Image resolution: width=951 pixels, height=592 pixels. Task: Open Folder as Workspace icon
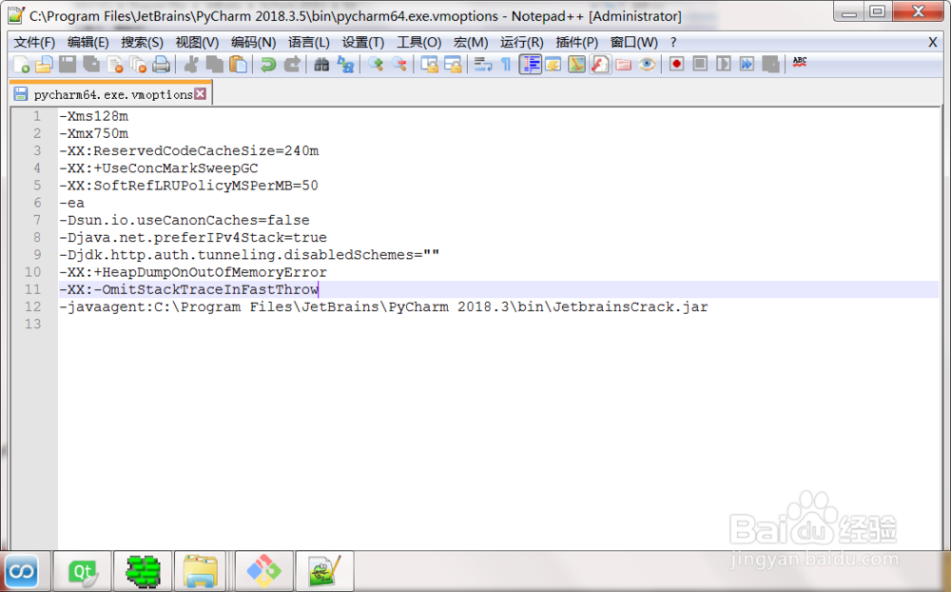pos(624,64)
